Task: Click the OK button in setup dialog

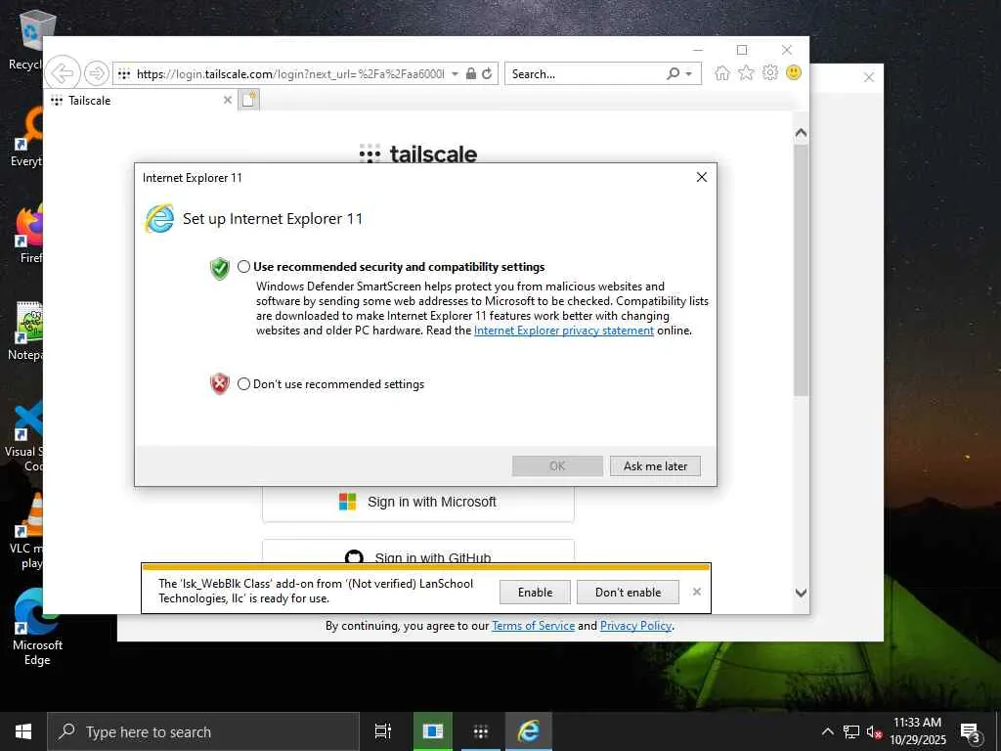Action: click(557, 466)
